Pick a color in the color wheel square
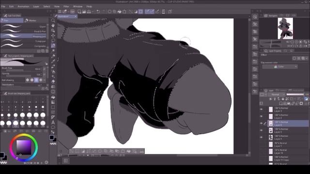This screenshot has width=310, height=174. click(x=24, y=147)
